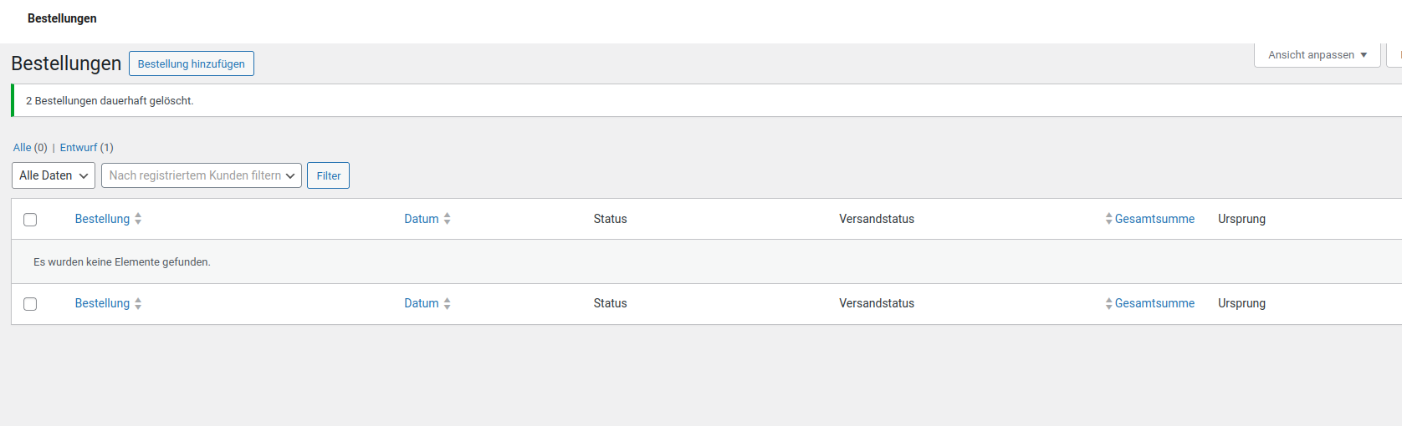Click sort arrows beside bottom Datum header
Image resolution: width=1402 pixels, height=426 pixels.
tap(448, 303)
